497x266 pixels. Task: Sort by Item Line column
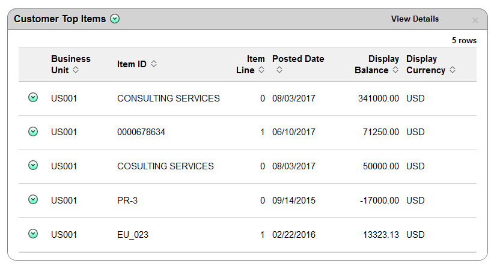click(x=261, y=70)
